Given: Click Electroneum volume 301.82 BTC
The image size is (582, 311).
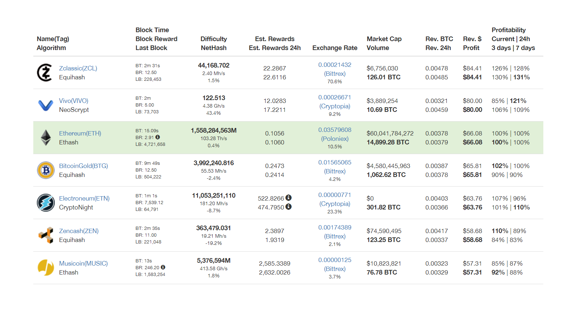Looking at the screenshot, I should [384, 207].
